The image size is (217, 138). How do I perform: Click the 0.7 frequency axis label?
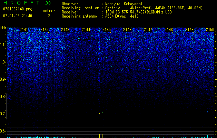coord(2,114)
